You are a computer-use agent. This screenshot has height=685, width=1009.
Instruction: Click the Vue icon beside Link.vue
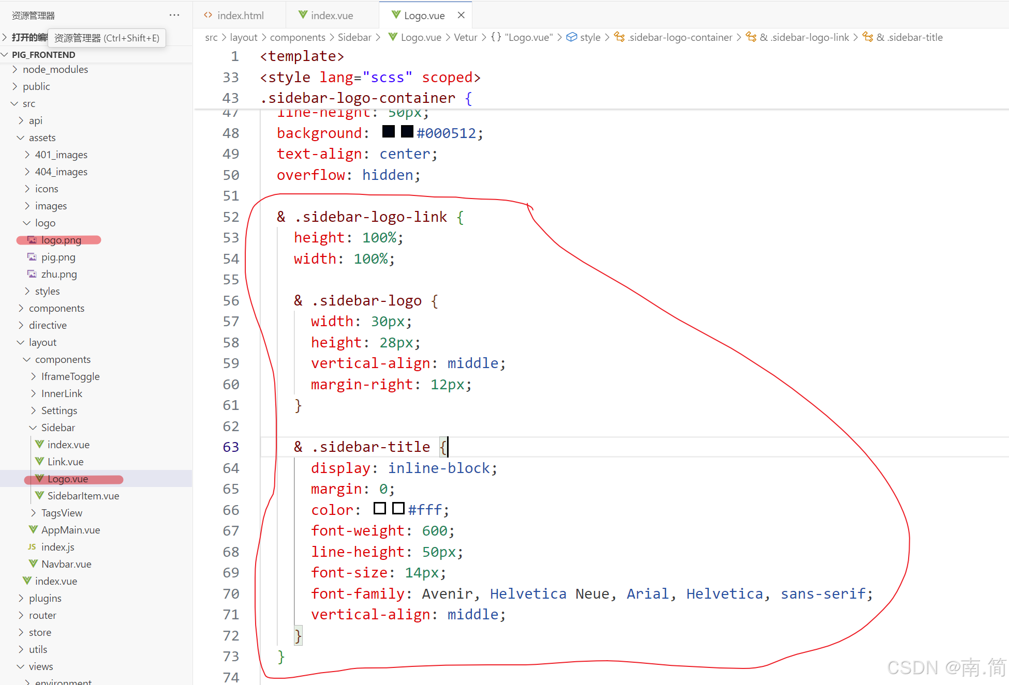[x=39, y=461]
